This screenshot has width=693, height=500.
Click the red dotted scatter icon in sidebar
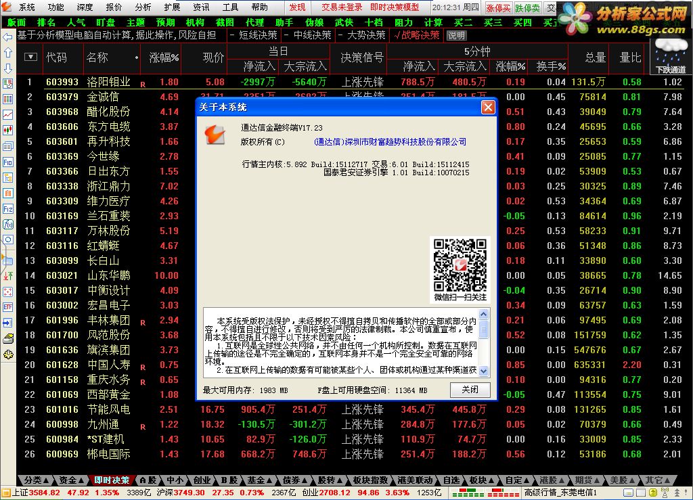point(7,292)
